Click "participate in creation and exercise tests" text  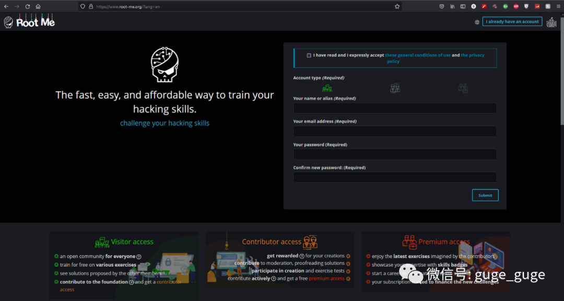point(298,271)
